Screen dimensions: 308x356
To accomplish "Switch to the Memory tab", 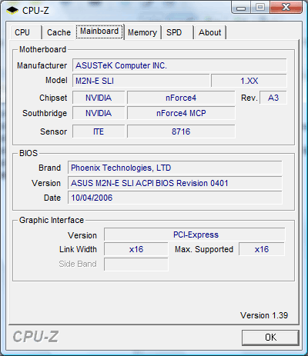I will (x=142, y=32).
